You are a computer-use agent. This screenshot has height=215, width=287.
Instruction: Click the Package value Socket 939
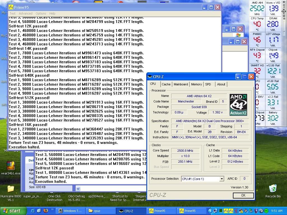pos(199,107)
